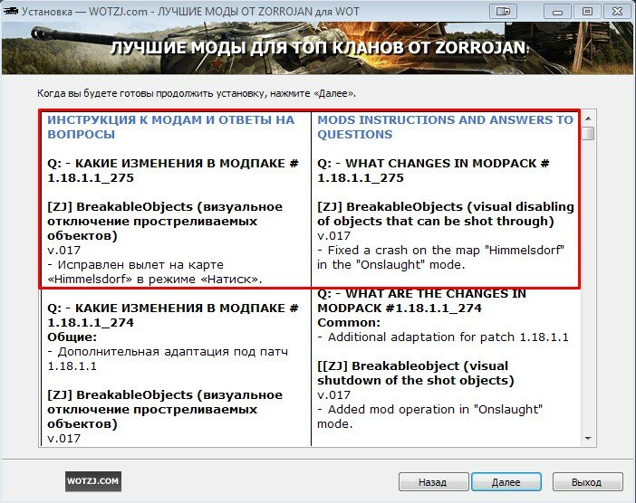Go back with the Назад button
The height and width of the screenshot is (503, 636).
click(433, 482)
